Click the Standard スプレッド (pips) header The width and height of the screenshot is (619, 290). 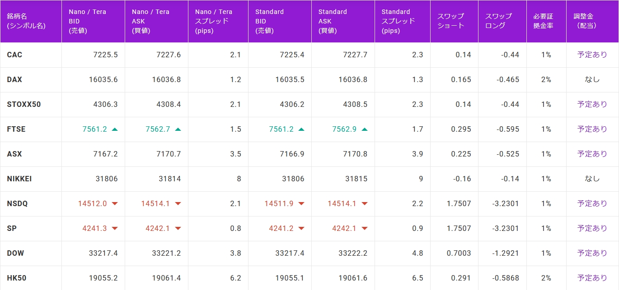coord(403,21)
